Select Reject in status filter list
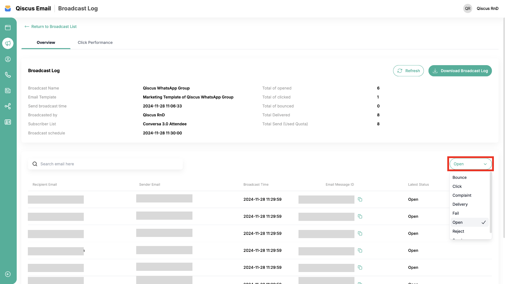 [470, 231]
